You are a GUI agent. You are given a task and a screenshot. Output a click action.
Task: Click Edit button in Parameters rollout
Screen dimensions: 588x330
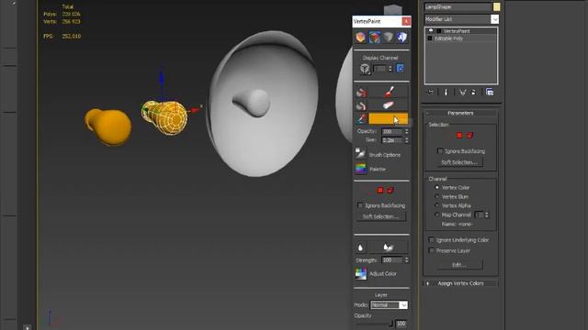(459, 265)
